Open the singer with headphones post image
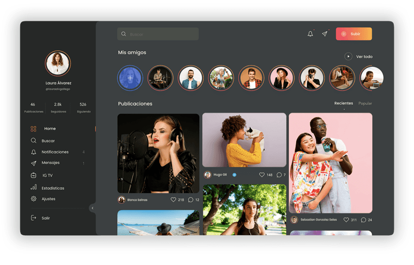The height and width of the screenshot is (265, 414). 159,153
